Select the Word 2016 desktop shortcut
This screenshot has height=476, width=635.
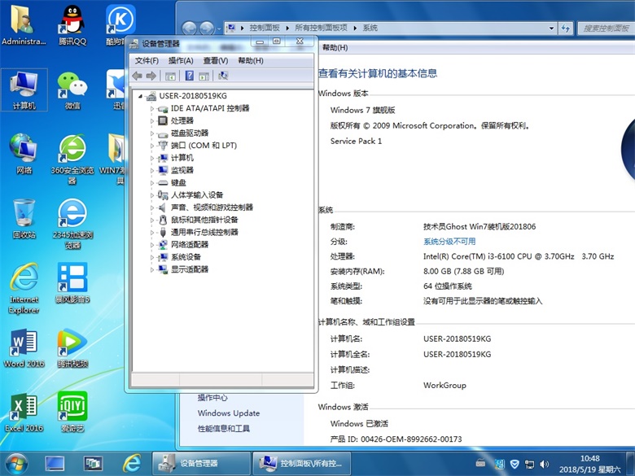point(24,347)
